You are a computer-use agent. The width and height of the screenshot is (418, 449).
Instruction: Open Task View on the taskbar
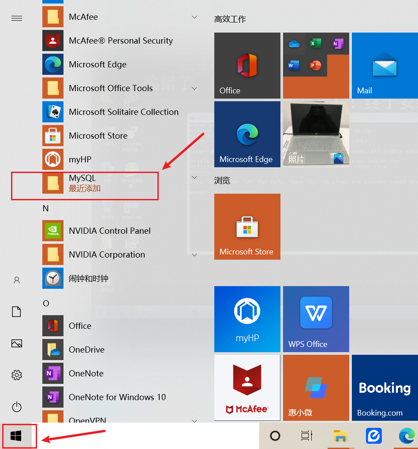pos(307,436)
